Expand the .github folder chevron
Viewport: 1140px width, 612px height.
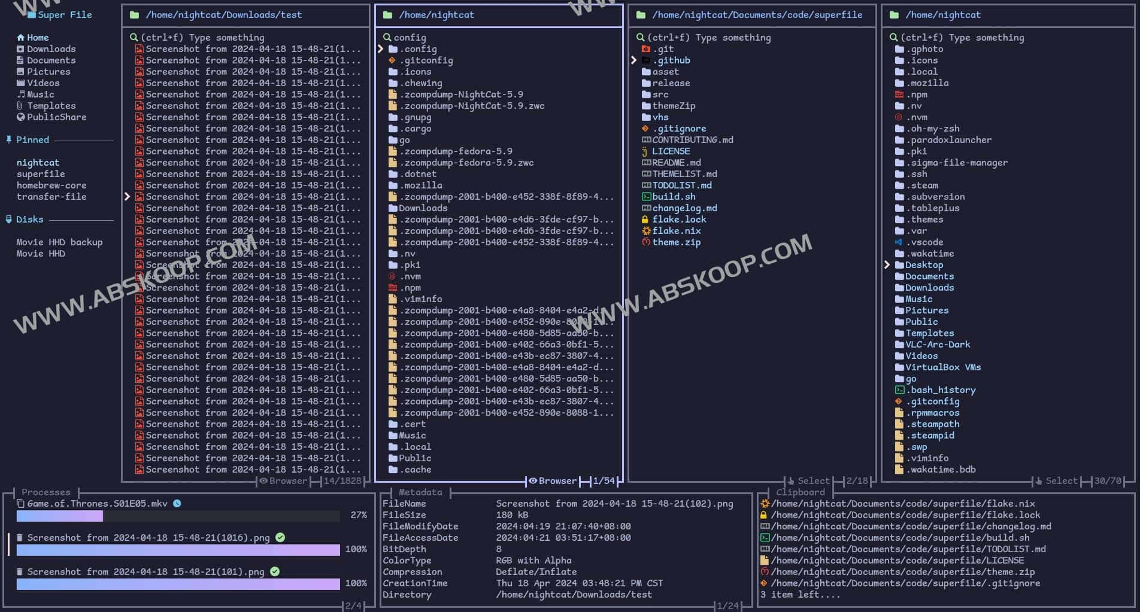[x=633, y=60]
